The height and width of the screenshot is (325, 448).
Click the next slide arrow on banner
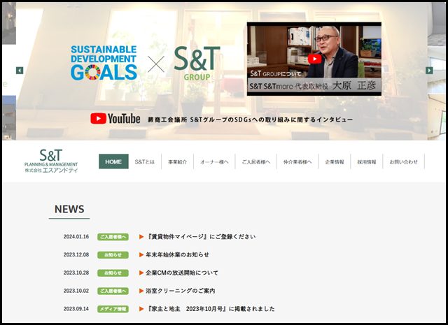click(x=429, y=71)
